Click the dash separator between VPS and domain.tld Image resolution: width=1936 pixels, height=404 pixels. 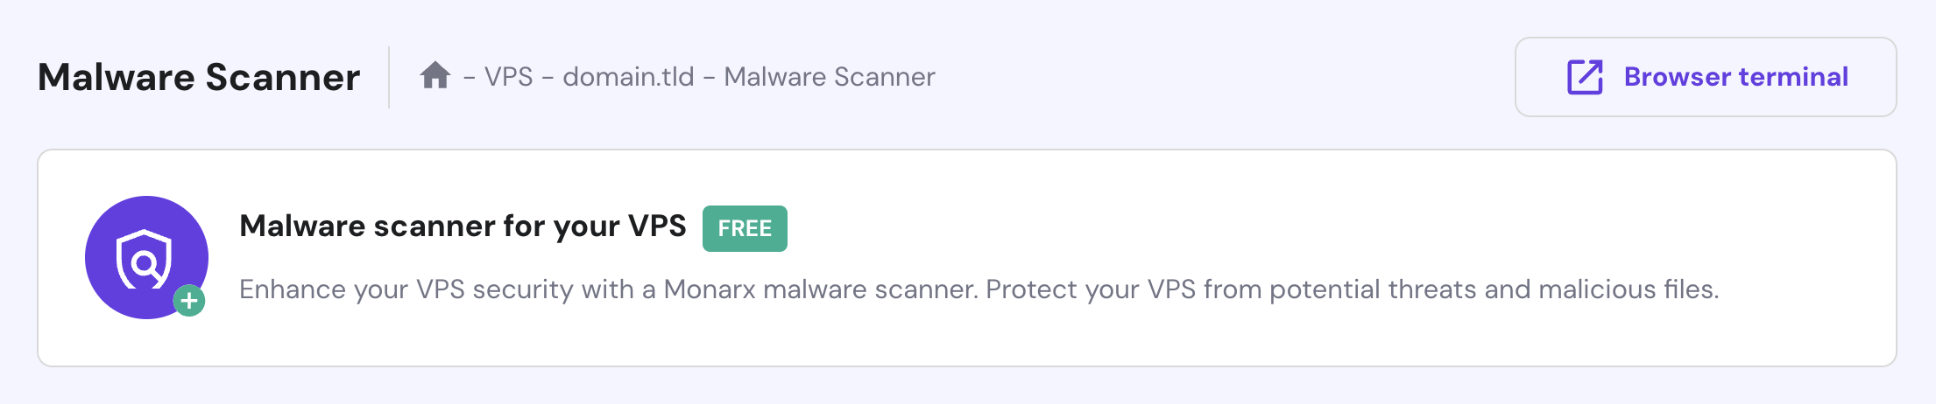click(548, 78)
